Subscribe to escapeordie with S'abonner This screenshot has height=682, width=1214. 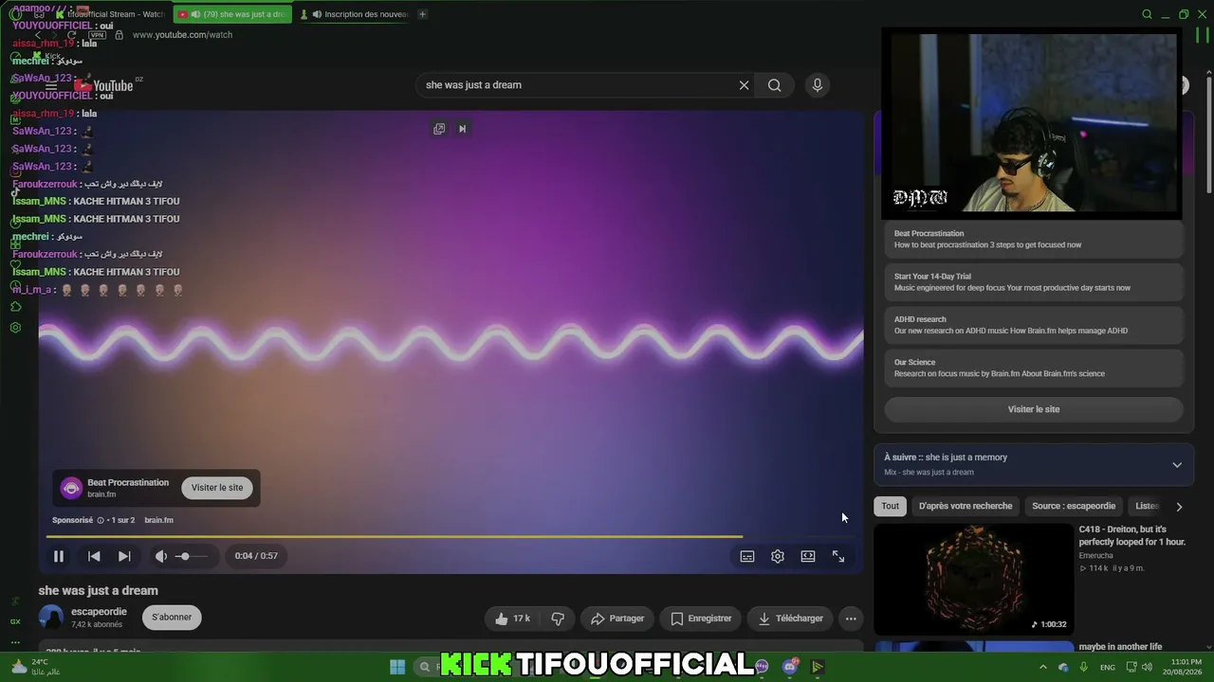coord(172,618)
